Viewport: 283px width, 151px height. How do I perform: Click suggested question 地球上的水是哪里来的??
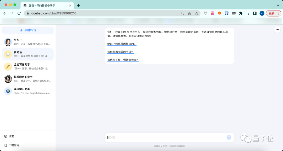pyautogui.click(x=122, y=44)
